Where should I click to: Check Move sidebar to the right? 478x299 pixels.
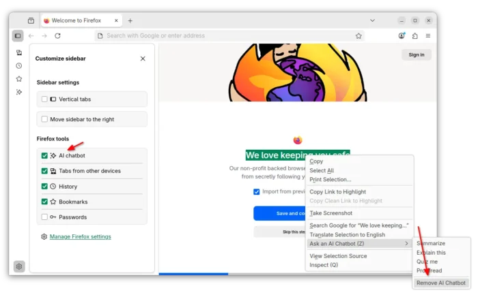45,119
